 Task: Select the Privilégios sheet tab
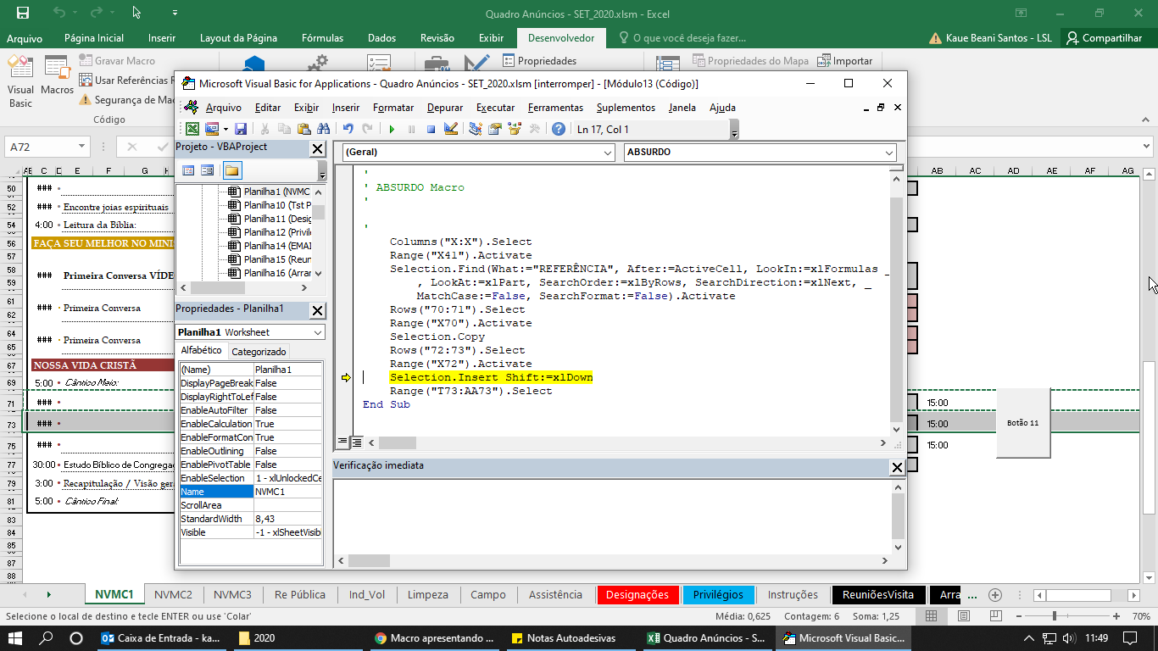coord(718,594)
